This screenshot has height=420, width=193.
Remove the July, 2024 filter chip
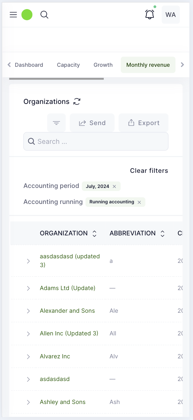click(x=114, y=186)
